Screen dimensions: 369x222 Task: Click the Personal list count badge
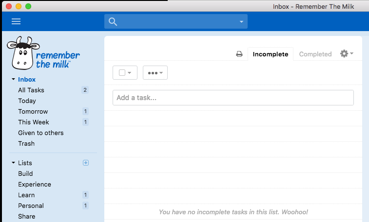85,206
